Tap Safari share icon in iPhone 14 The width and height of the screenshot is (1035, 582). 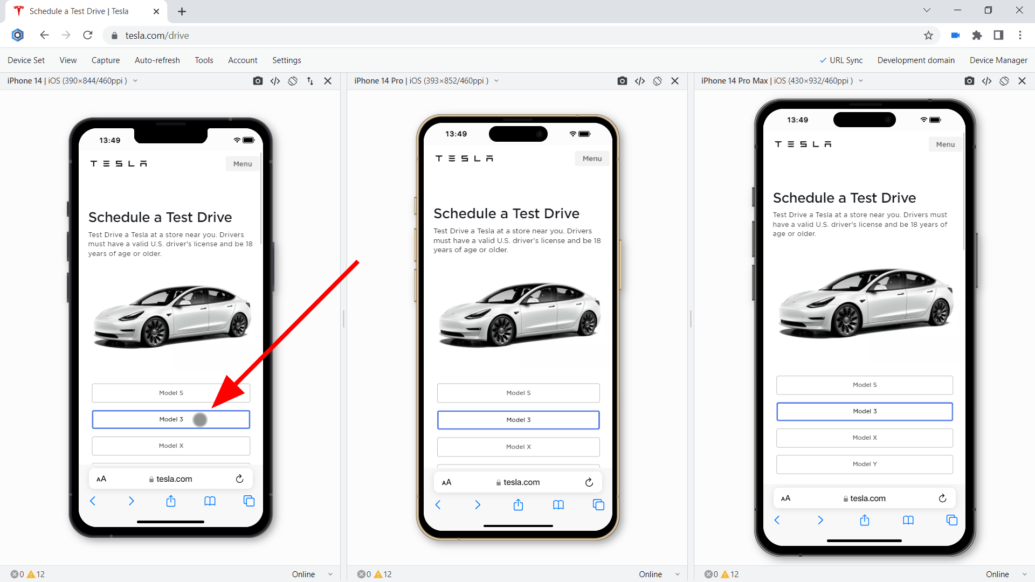(x=171, y=501)
